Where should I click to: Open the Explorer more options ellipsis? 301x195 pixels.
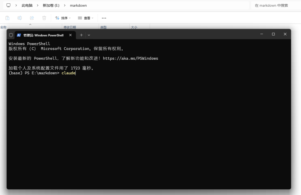(x=104, y=18)
